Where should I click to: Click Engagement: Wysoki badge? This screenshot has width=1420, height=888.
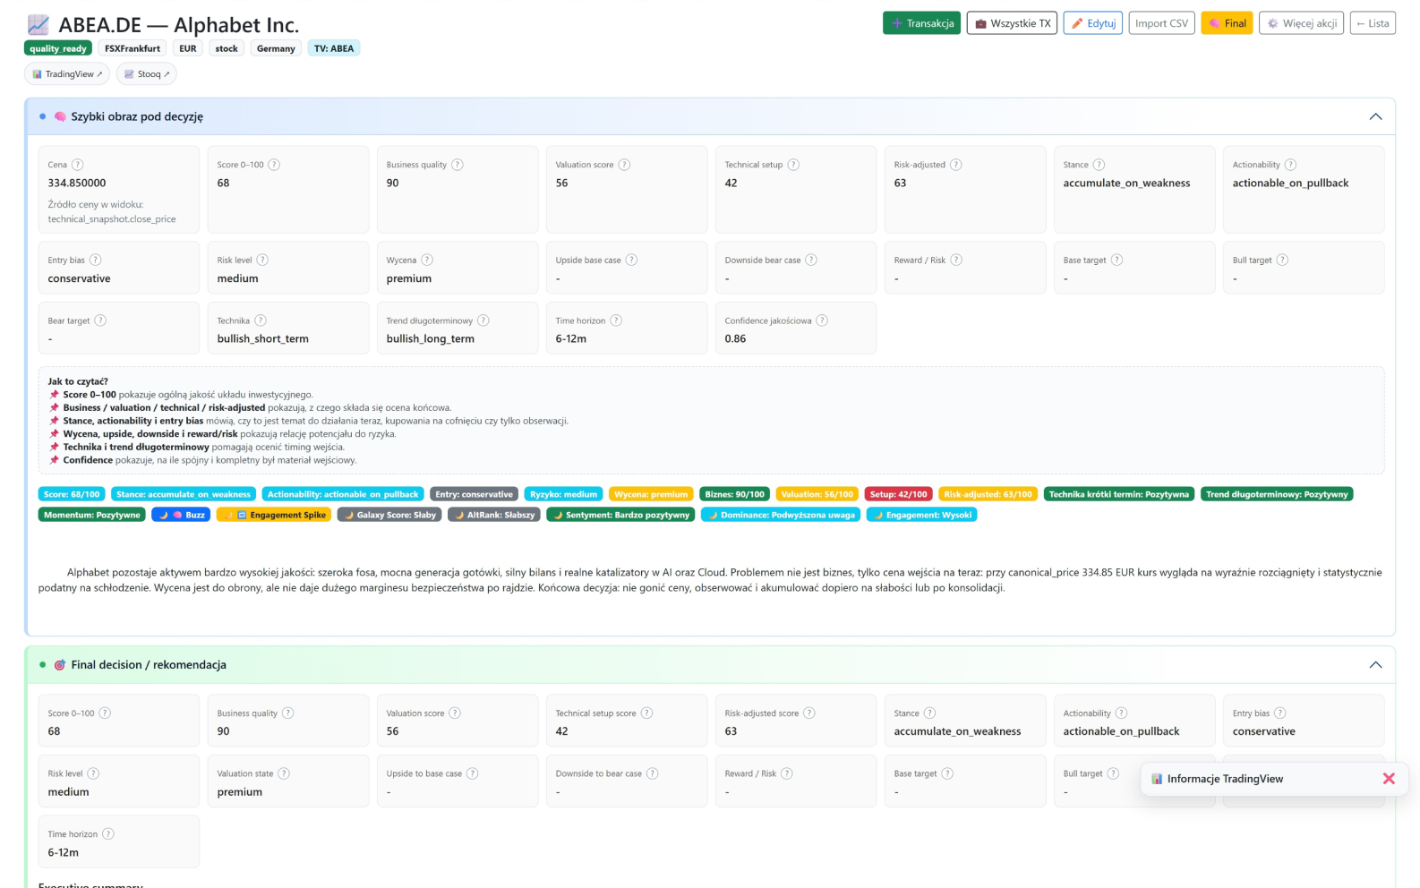(921, 515)
